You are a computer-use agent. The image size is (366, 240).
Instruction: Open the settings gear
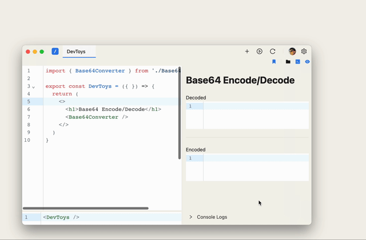304,51
